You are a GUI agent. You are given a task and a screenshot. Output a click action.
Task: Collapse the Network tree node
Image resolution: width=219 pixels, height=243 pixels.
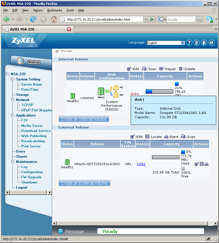coord(12,100)
